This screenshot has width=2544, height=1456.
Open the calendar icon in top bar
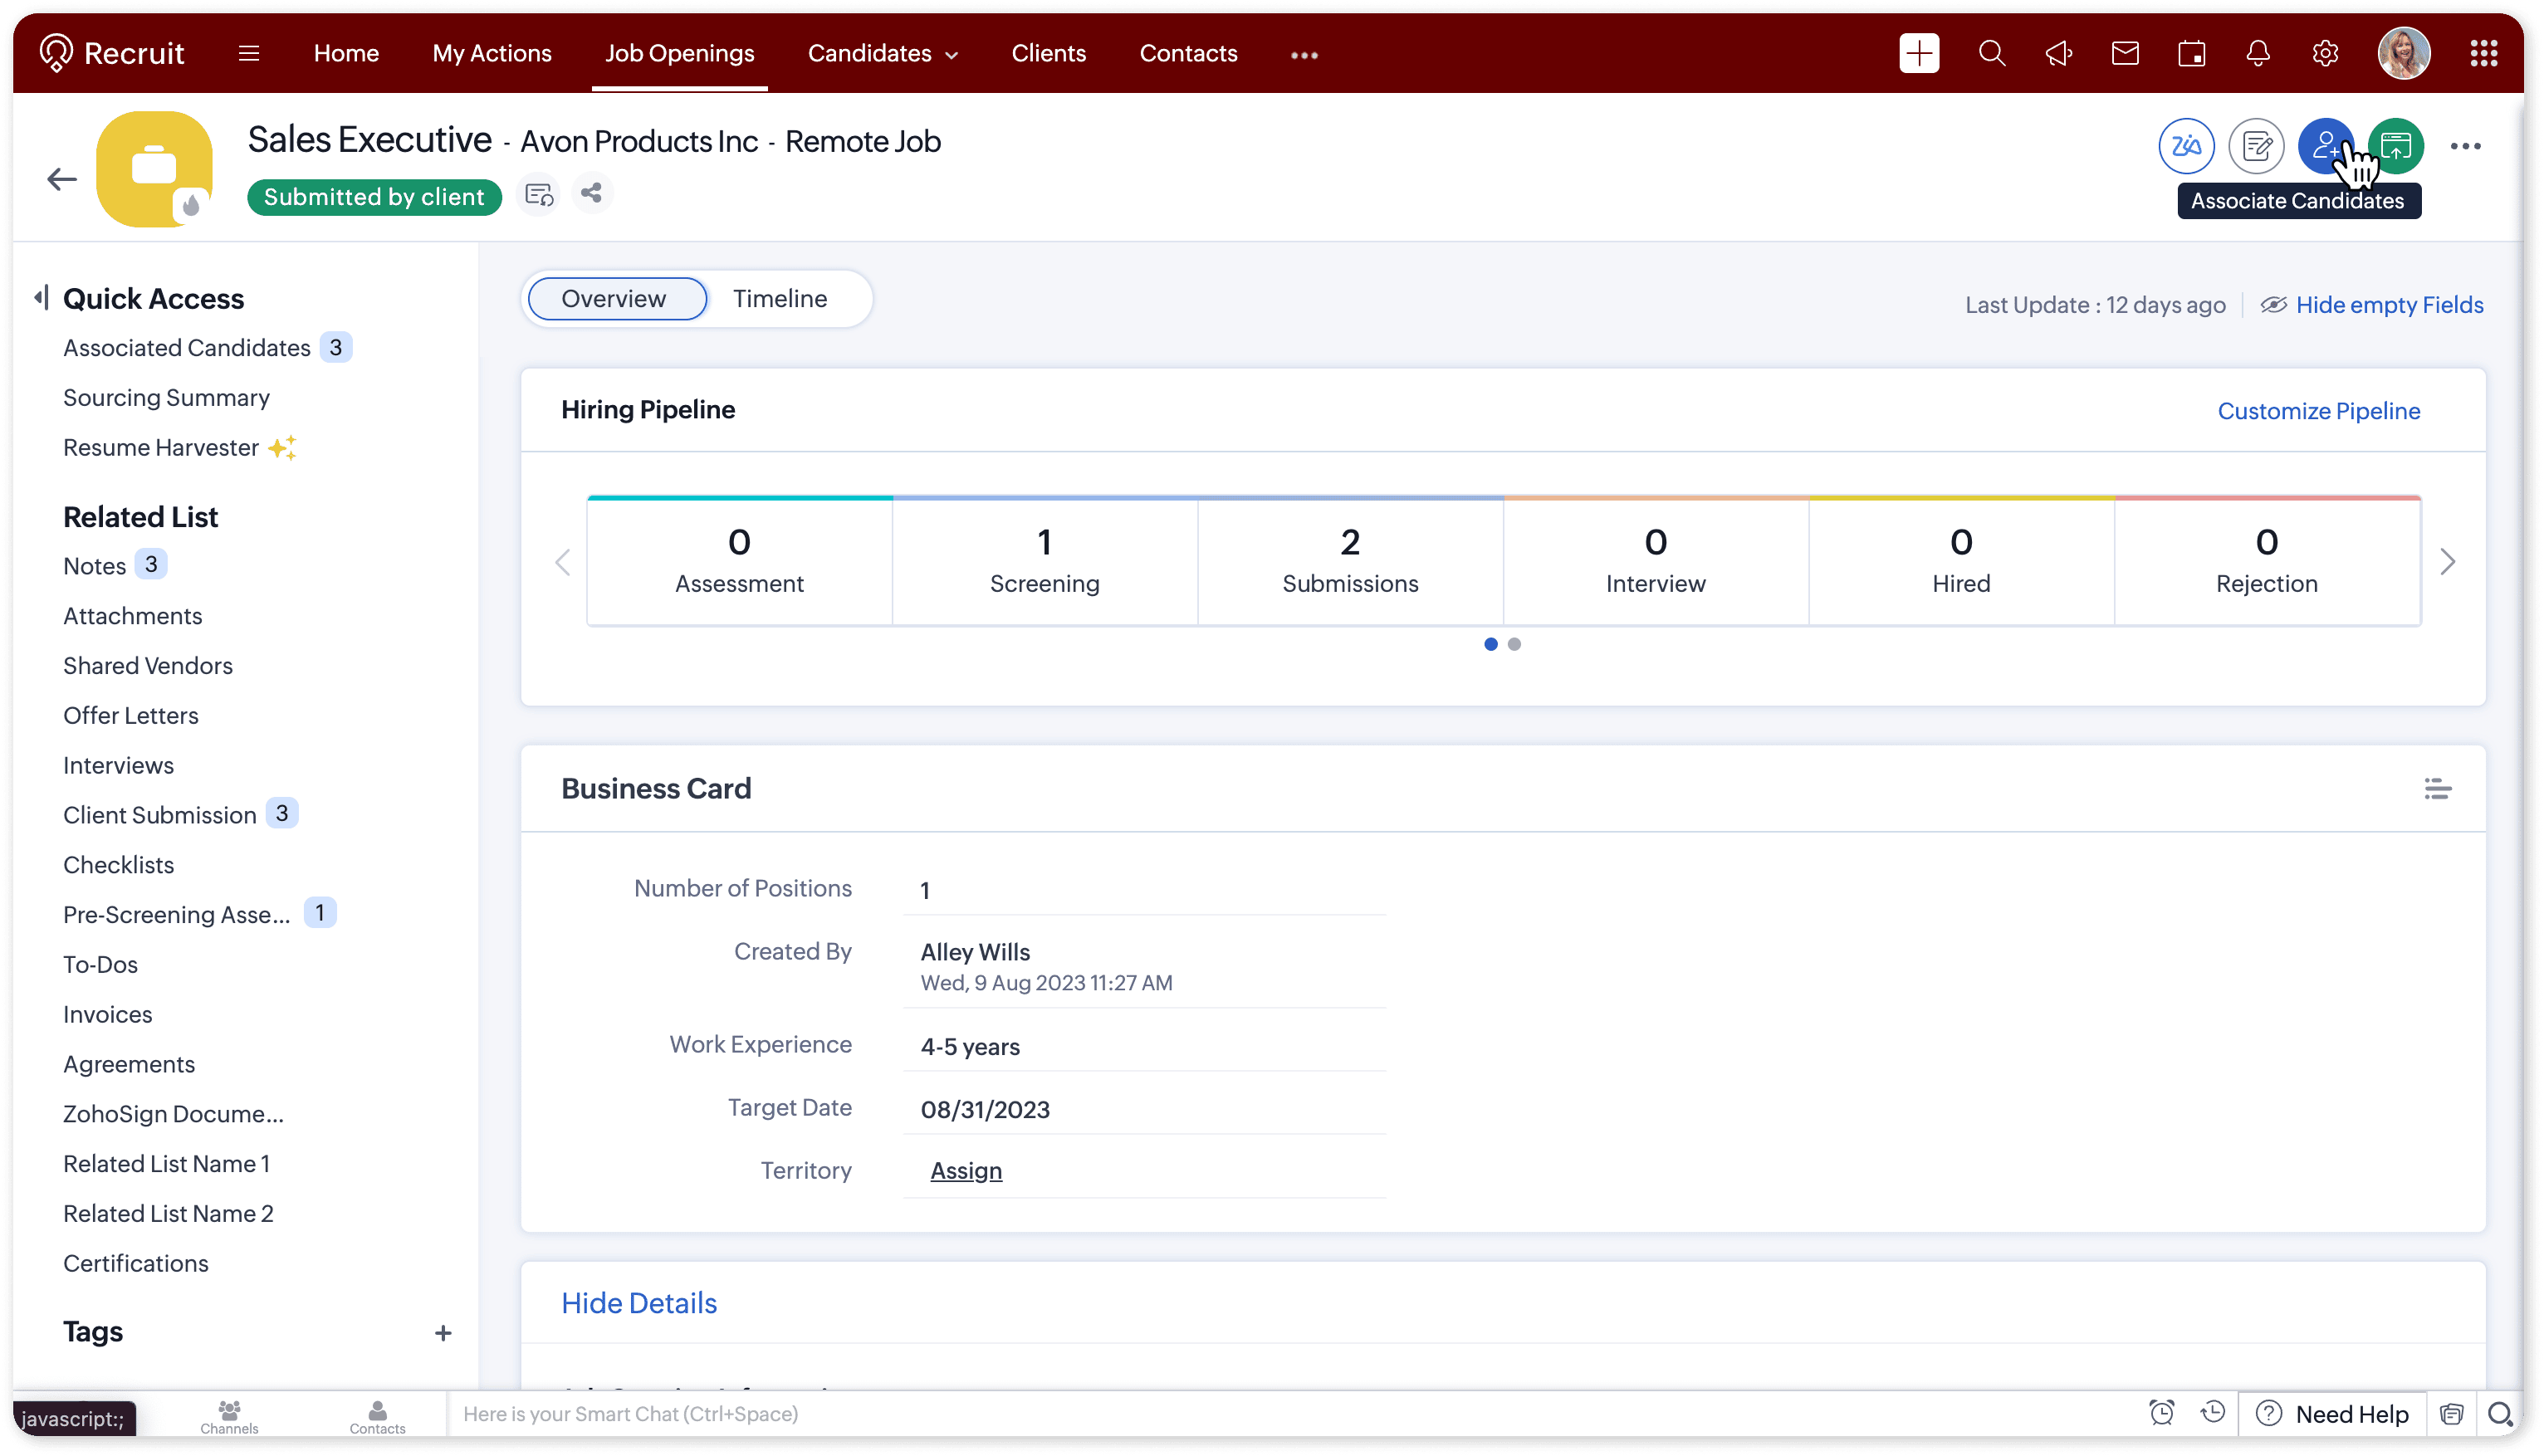(x=2191, y=53)
